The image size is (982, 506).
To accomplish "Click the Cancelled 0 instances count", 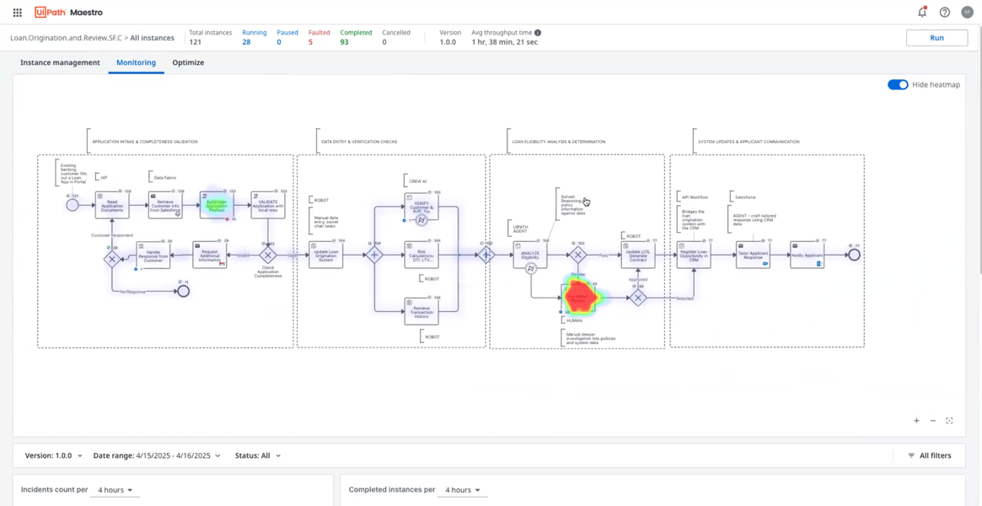I will [396, 38].
